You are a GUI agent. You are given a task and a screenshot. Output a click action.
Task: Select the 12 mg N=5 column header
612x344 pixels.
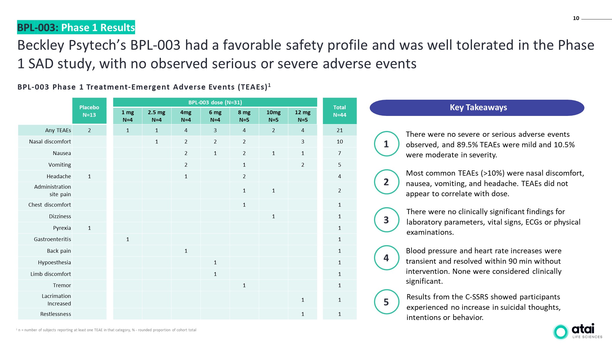coord(302,116)
